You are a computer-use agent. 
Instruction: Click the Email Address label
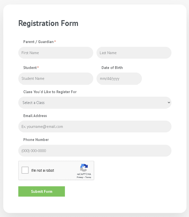click(x=35, y=116)
